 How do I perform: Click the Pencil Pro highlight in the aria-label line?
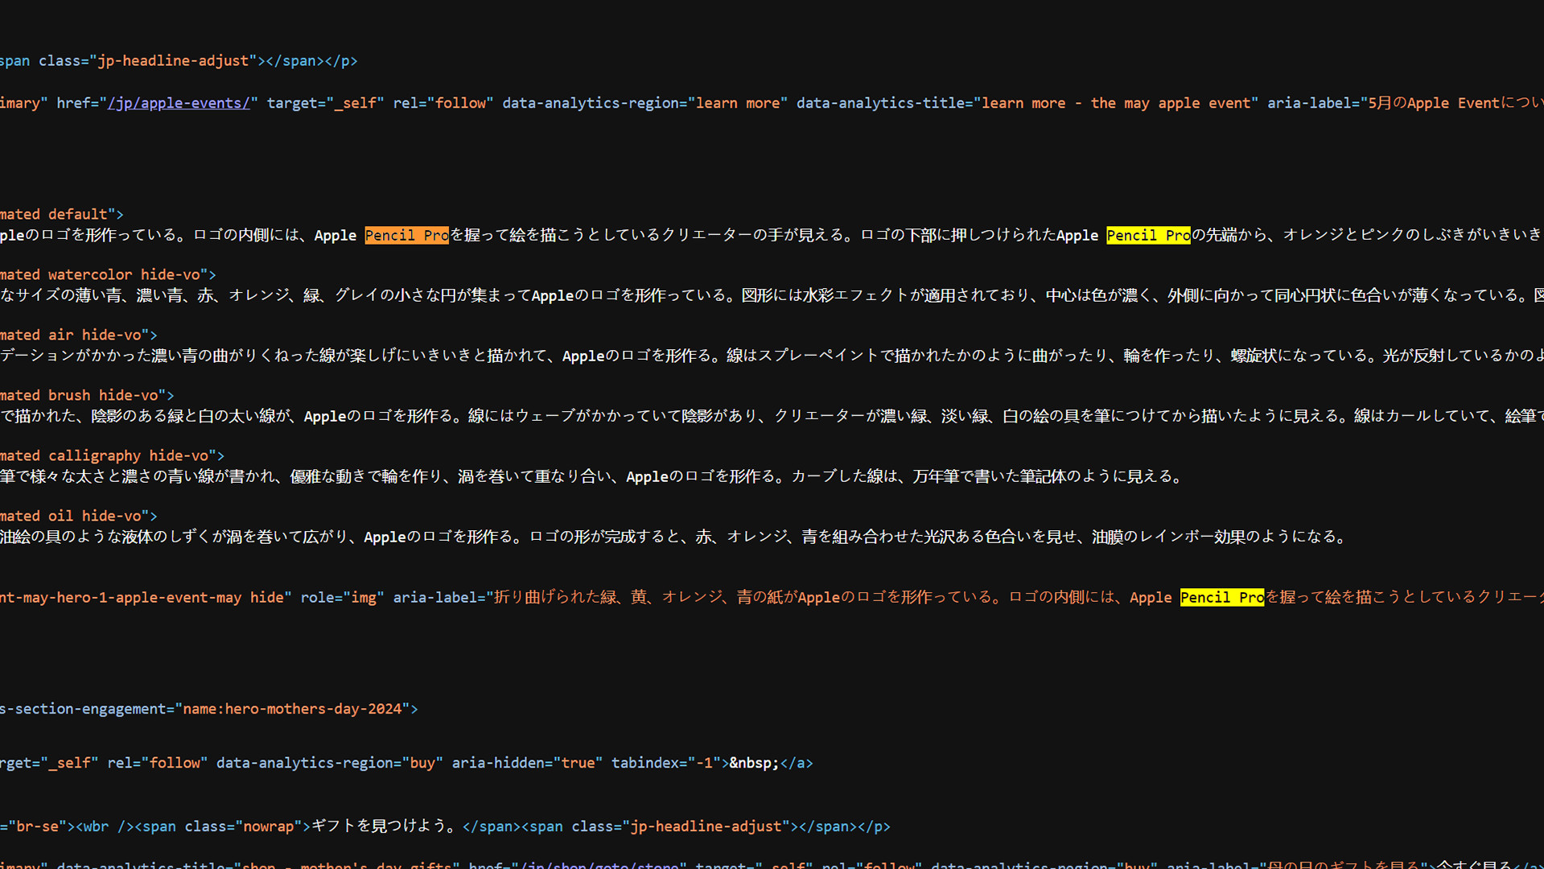click(1222, 597)
